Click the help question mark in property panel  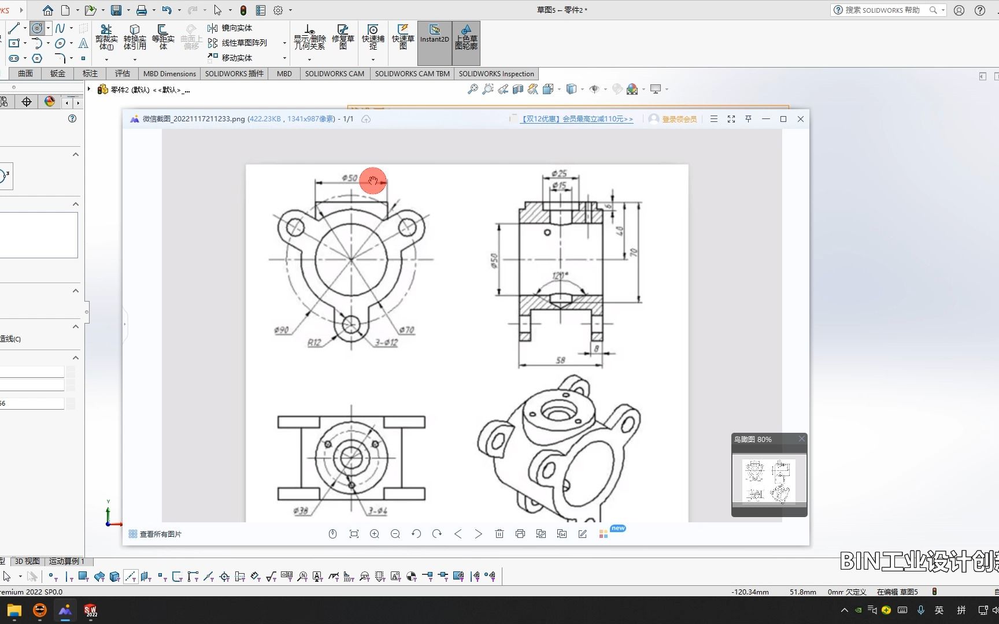(x=72, y=118)
